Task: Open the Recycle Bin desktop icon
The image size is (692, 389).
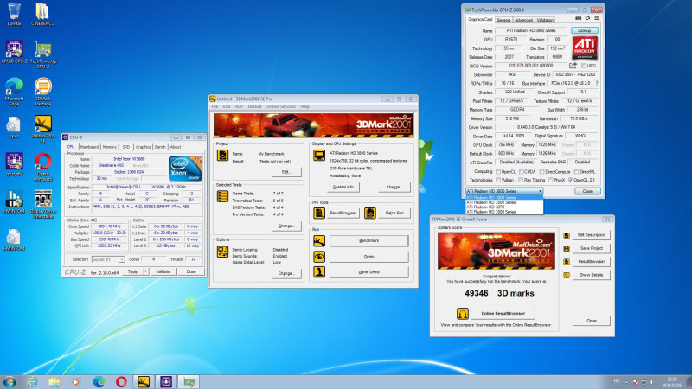Action: 14,14
